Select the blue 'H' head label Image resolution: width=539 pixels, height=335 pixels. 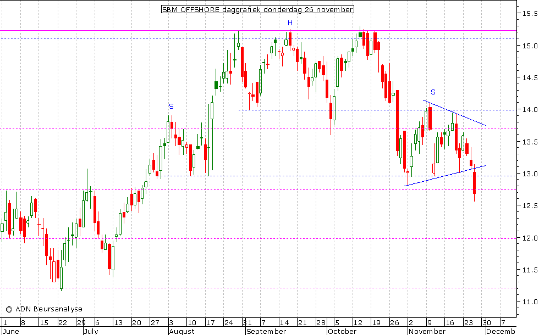pyautogui.click(x=290, y=23)
